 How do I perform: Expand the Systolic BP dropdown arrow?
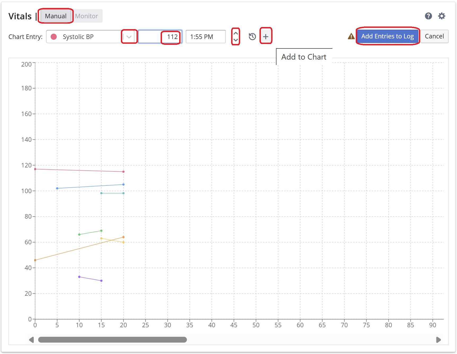(x=129, y=37)
